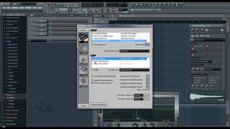
Task: Select the Axiom 49 DirectLink In input row
Action: coord(119,61)
